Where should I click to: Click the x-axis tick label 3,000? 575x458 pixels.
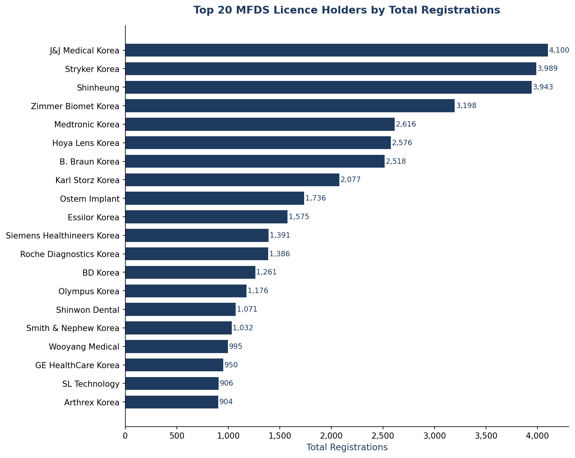point(435,436)
